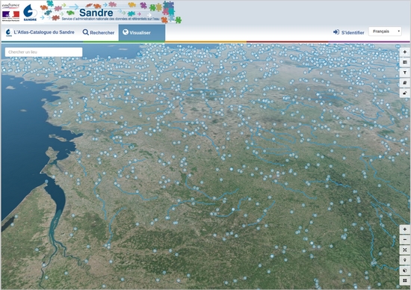Open the four-square basemap grid icon
Image resolution: width=411 pixels, height=290 pixels.
click(405, 280)
